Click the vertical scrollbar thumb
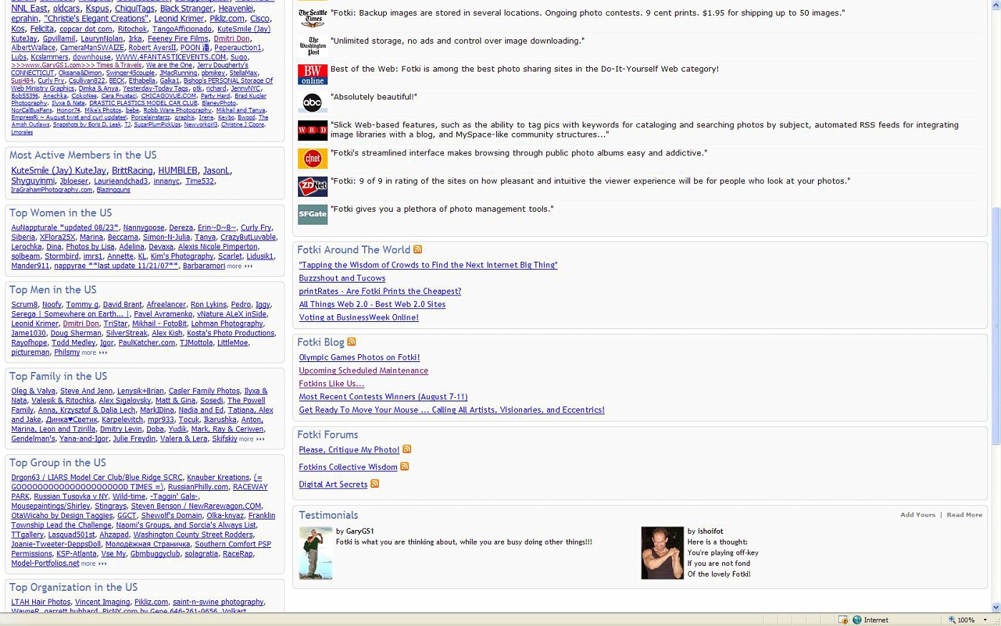The image size is (1001, 626). coord(995,326)
